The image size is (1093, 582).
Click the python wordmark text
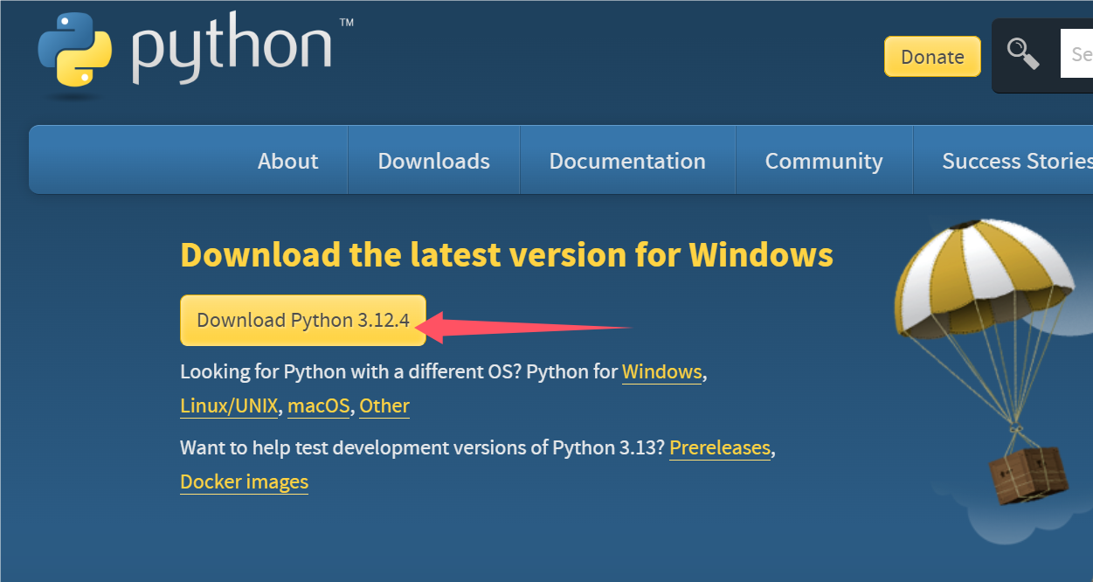point(232,51)
